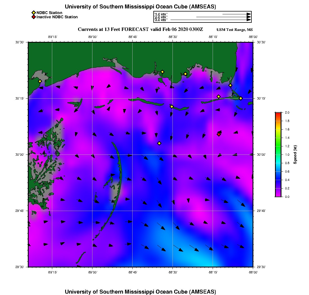Click the southernmost yellow station marker
Viewport: 309px width, 295px height.
click(159, 143)
